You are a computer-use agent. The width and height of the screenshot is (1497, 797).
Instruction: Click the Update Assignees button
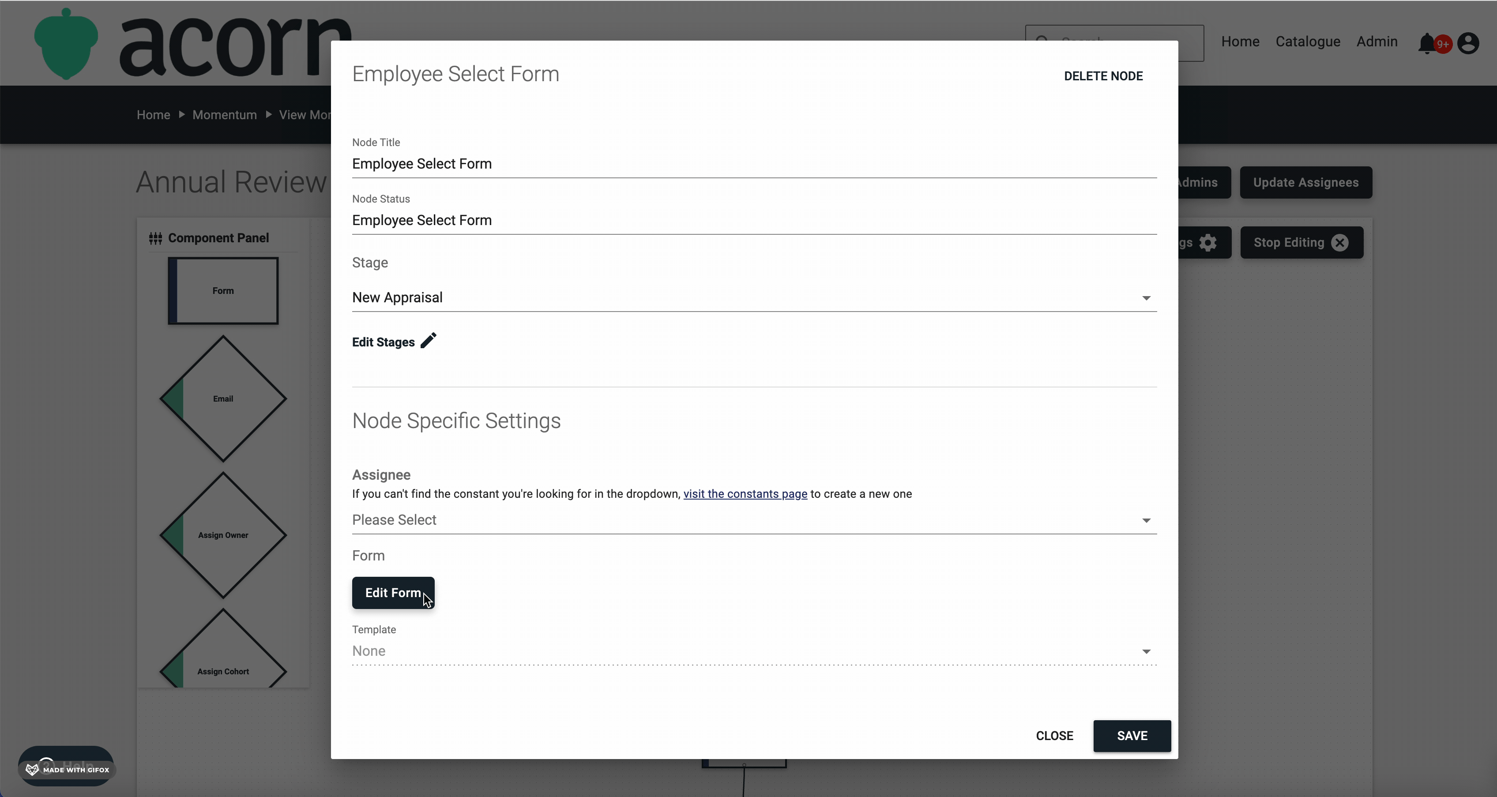(1306, 182)
